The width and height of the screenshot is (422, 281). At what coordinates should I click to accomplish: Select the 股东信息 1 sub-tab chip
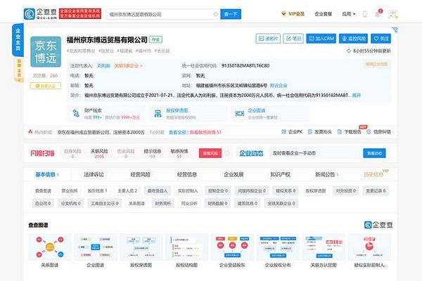(98, 190)
